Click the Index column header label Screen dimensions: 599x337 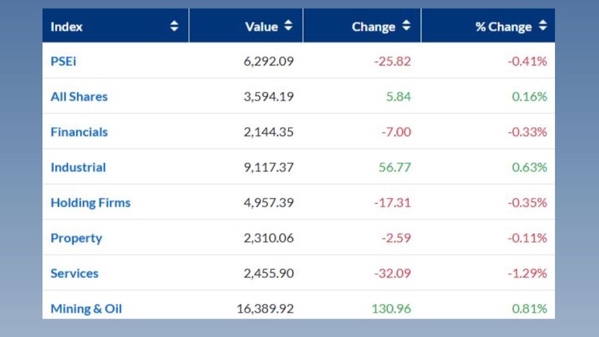pos(67,27)
